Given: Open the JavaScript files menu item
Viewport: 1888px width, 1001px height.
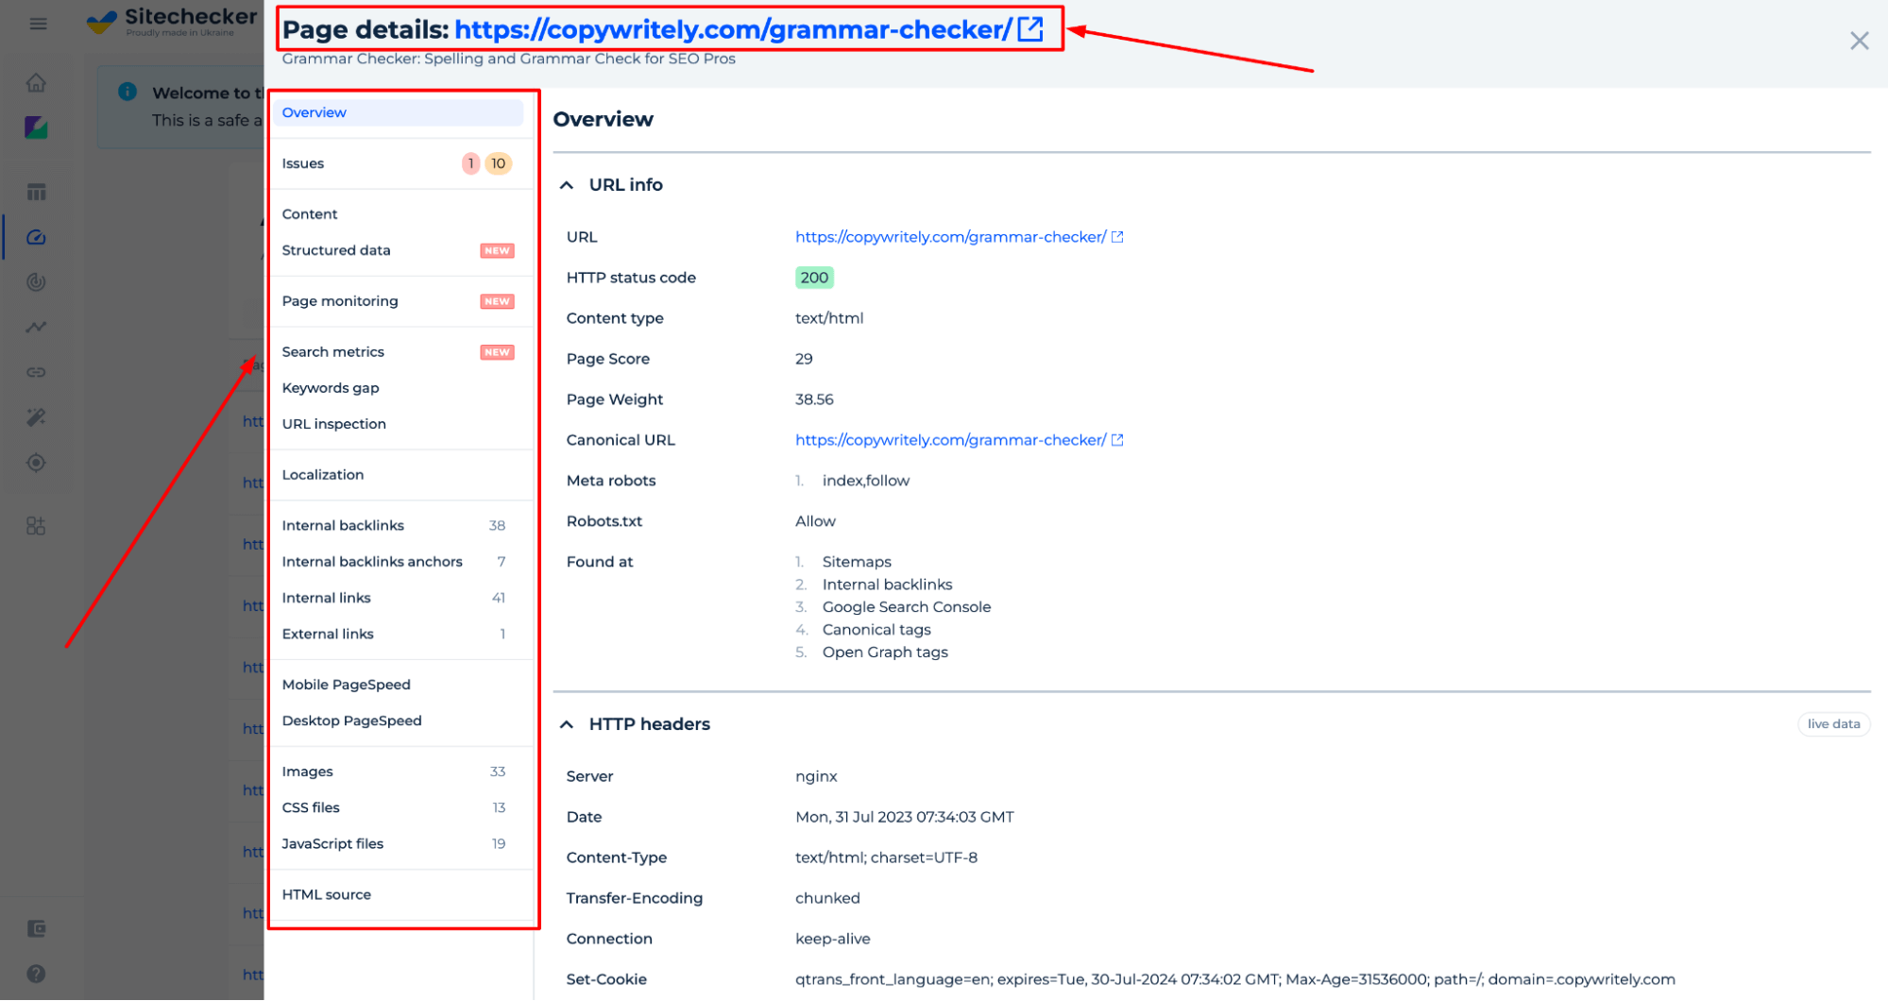Looking at the screenshot, I should [x=399, y=843].
